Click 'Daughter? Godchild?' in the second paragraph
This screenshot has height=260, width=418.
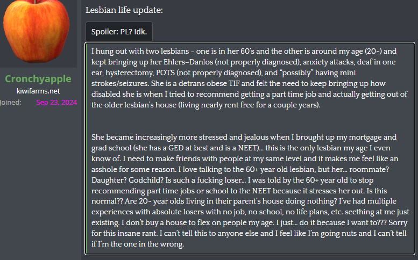(127, 180)
